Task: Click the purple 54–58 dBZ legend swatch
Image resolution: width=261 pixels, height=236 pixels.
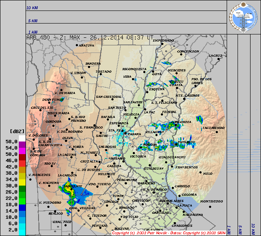Action: pos(22,145)
